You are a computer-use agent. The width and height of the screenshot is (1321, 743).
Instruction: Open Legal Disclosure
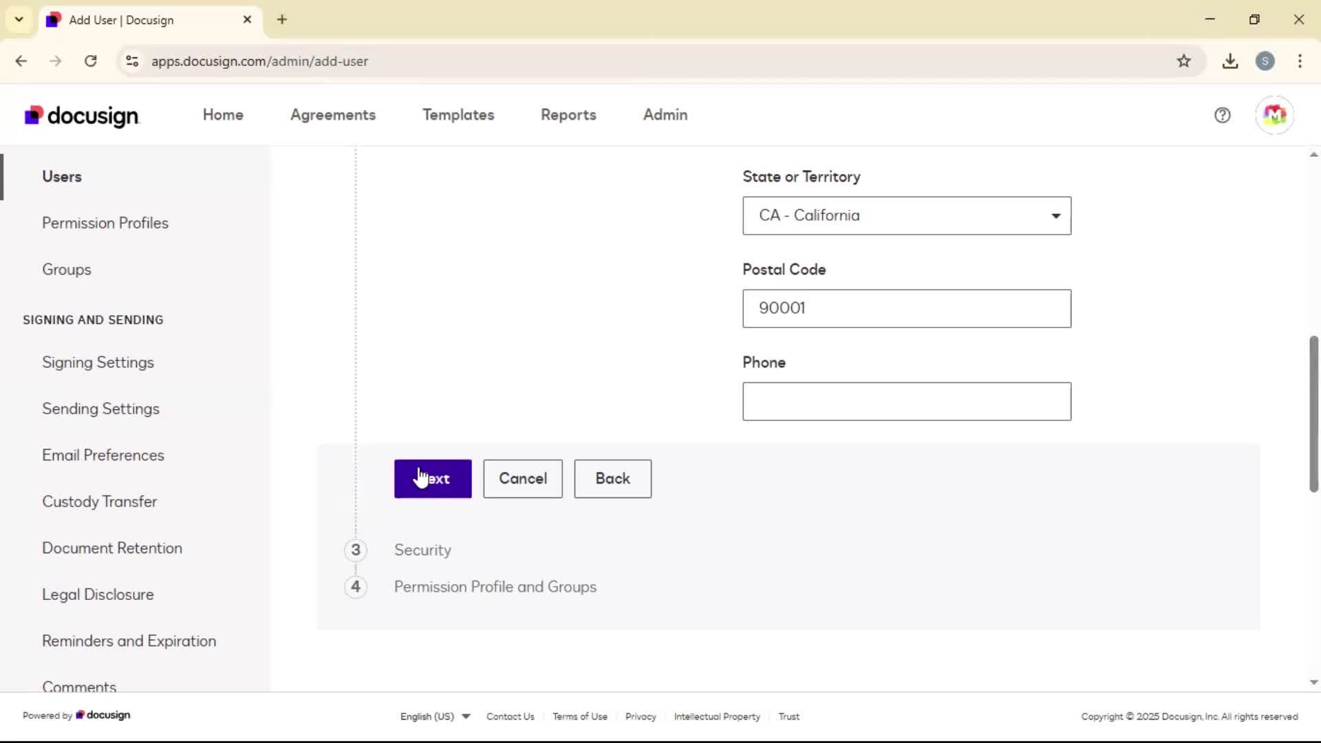(x=98, y=594)
